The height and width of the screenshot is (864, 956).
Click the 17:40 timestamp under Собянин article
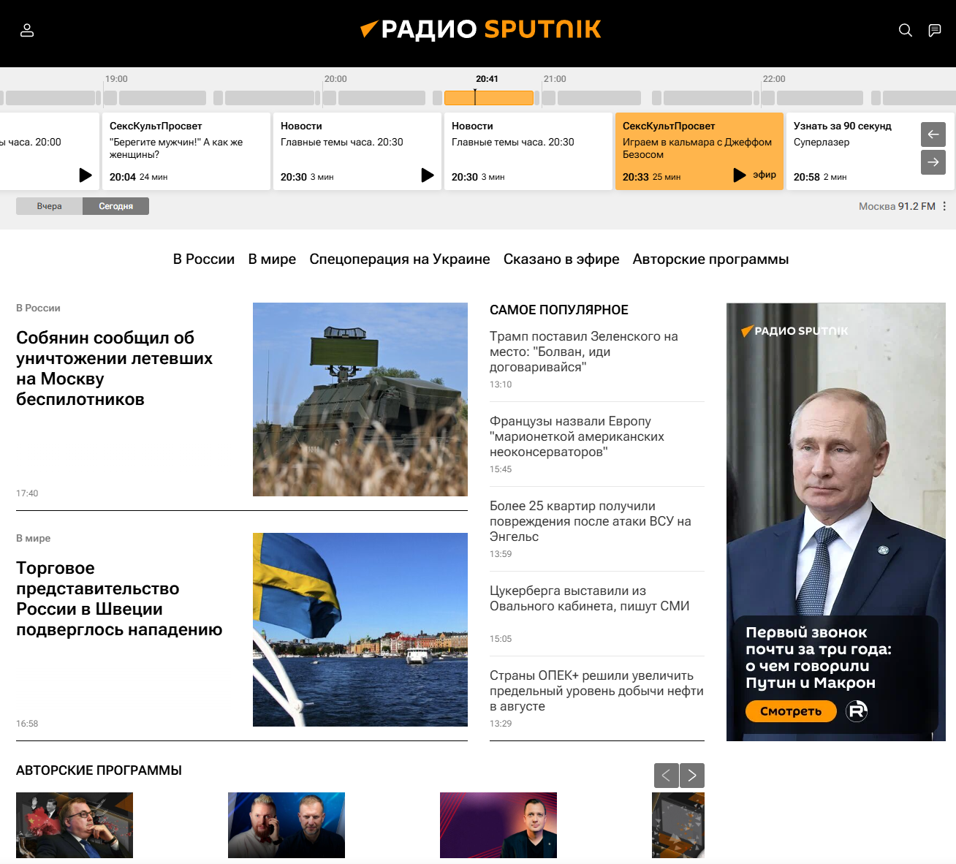[x=27, y=493]
